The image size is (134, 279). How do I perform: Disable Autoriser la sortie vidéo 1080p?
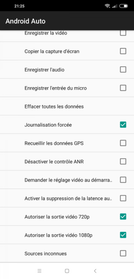123,235
